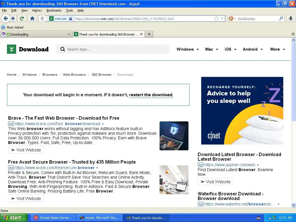Switch to the Downloading tab
This screenshot has width=296, height=222.
36,34
